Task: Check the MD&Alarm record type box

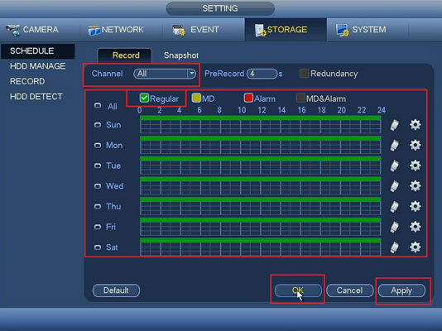Action: (300, 98)
